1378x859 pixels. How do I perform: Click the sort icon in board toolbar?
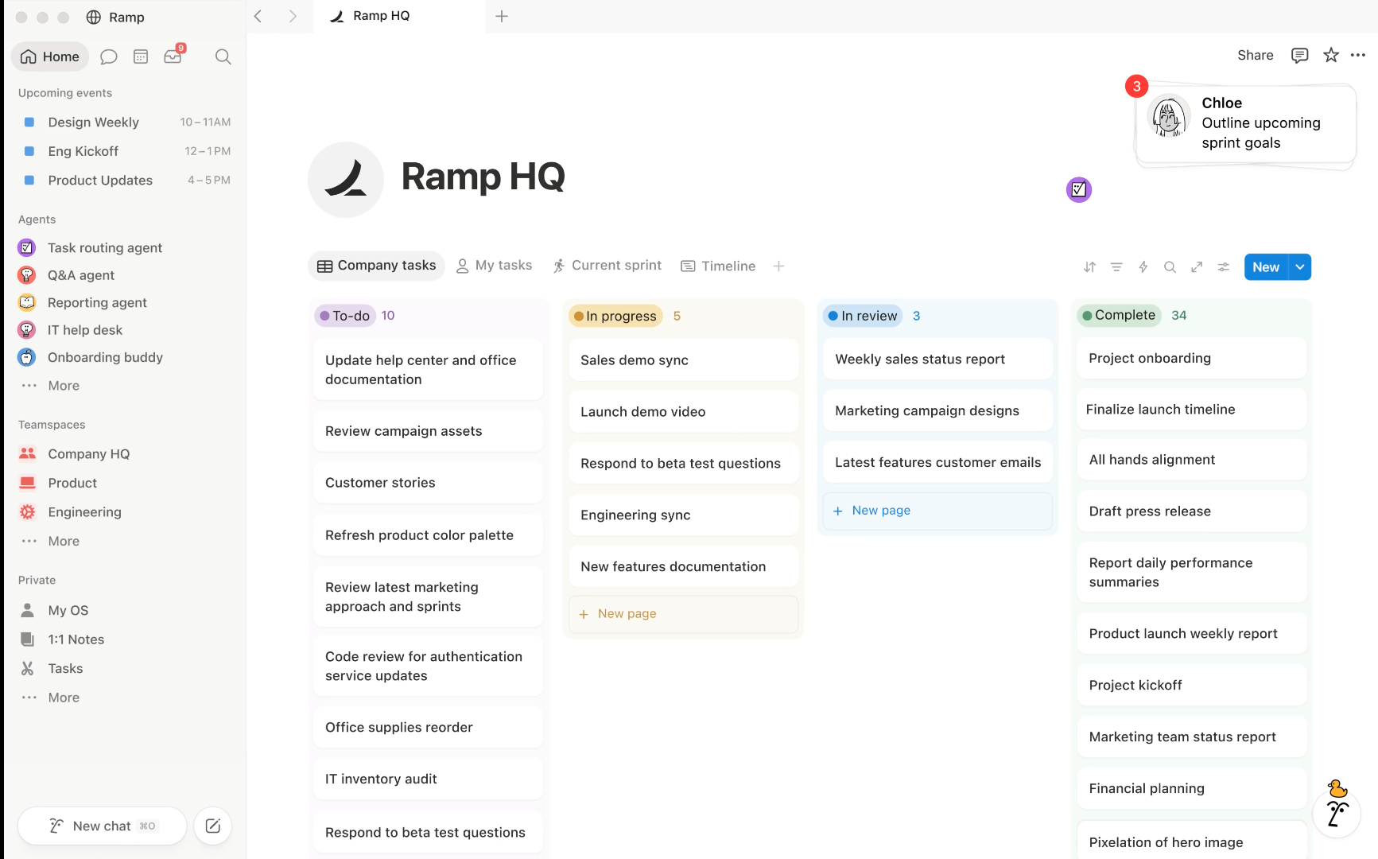(x=1090, y=267)
